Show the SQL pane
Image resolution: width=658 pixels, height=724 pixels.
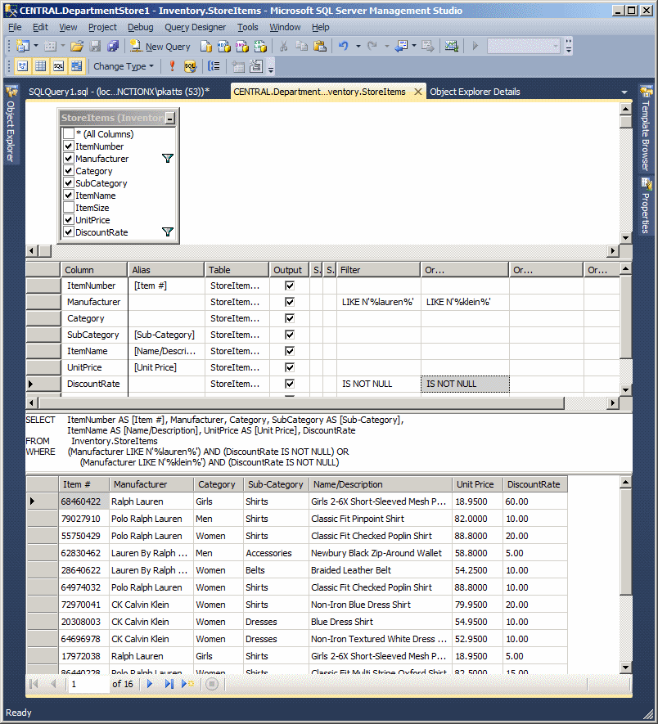click(57, 66)
